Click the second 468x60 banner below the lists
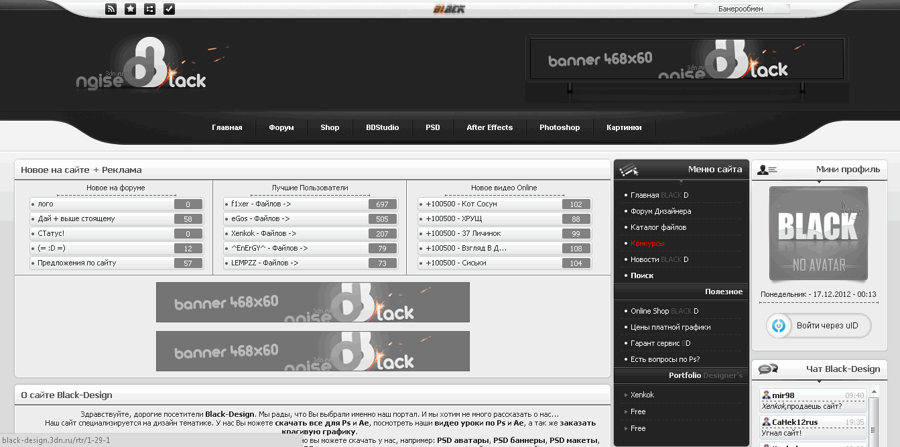The width and height of the screenshot is (900, 447). click(313, 351)
